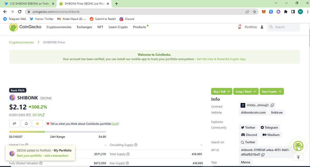This screenshot has width=310, height=167.
Task: Expand the Earn Crypto dropdown
Action: [272, 91]
